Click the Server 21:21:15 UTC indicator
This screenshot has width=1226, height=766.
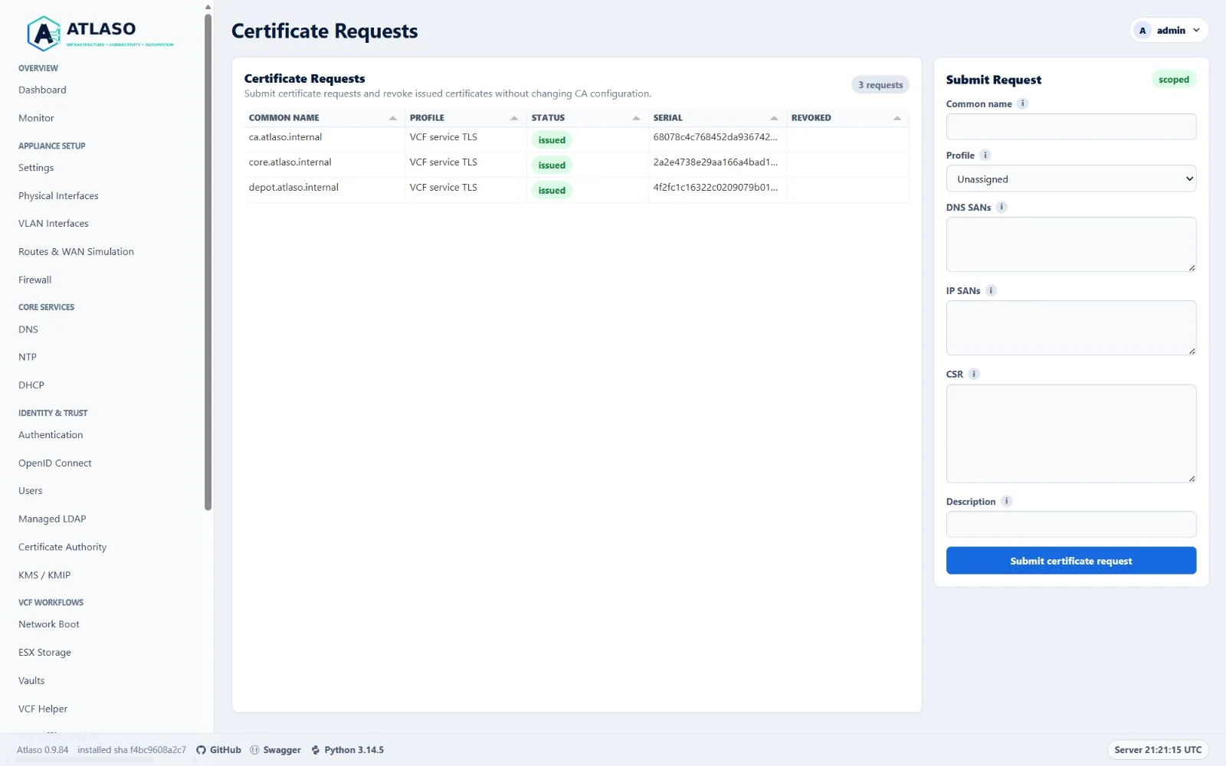click(x=1158, y=750)
